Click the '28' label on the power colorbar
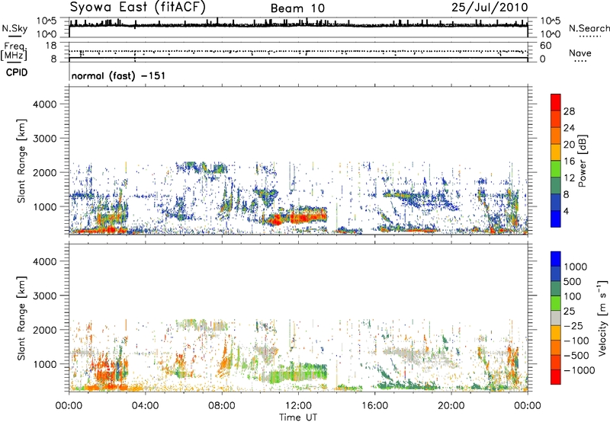This screenshot has height=422, width=610. click(x=568, y=111)
